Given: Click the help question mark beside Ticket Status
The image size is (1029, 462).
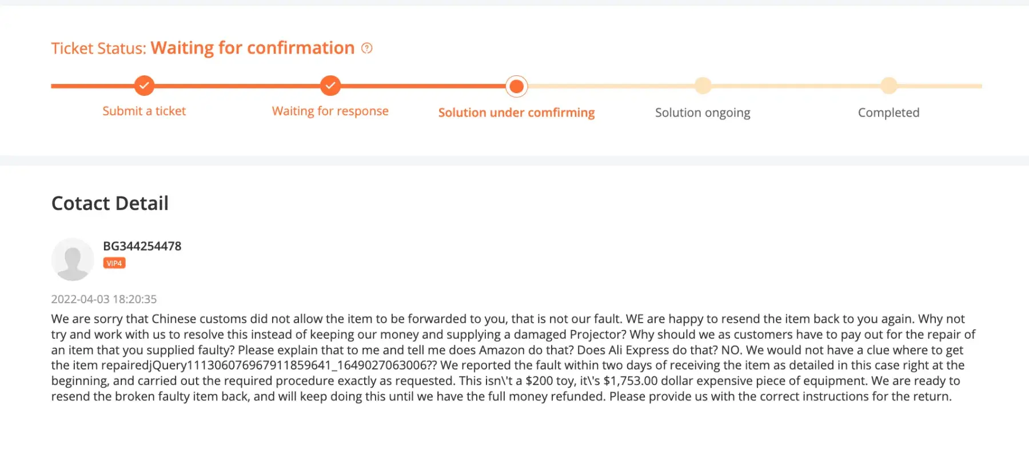Looking at the screenshot, I should pos(367,49).
